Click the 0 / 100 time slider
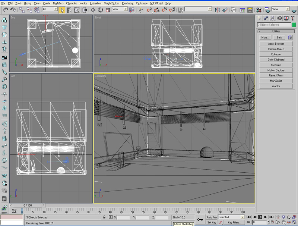The height and width of the screenshot is (226, 298). [28, 205]
